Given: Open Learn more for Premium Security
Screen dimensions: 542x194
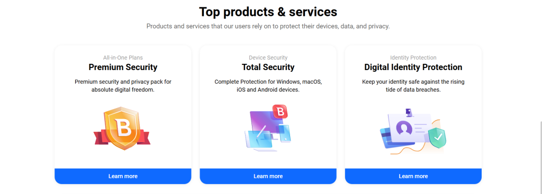Looking at the screenshot, I should coord(123,176).
